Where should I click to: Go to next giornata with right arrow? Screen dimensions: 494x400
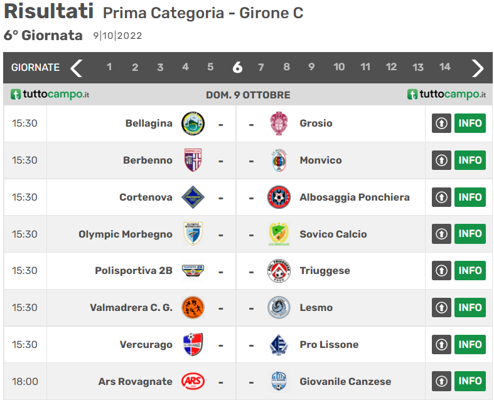tap(478, 68)
